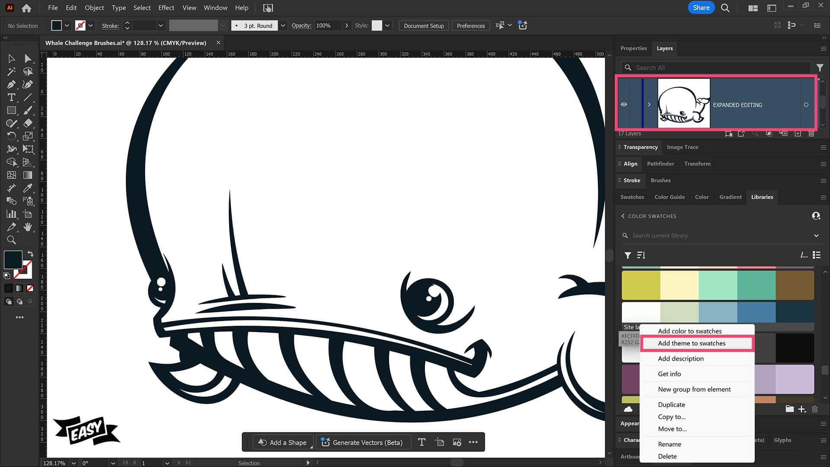
Task: Click Document Setup button
Action: pos(424,26)
